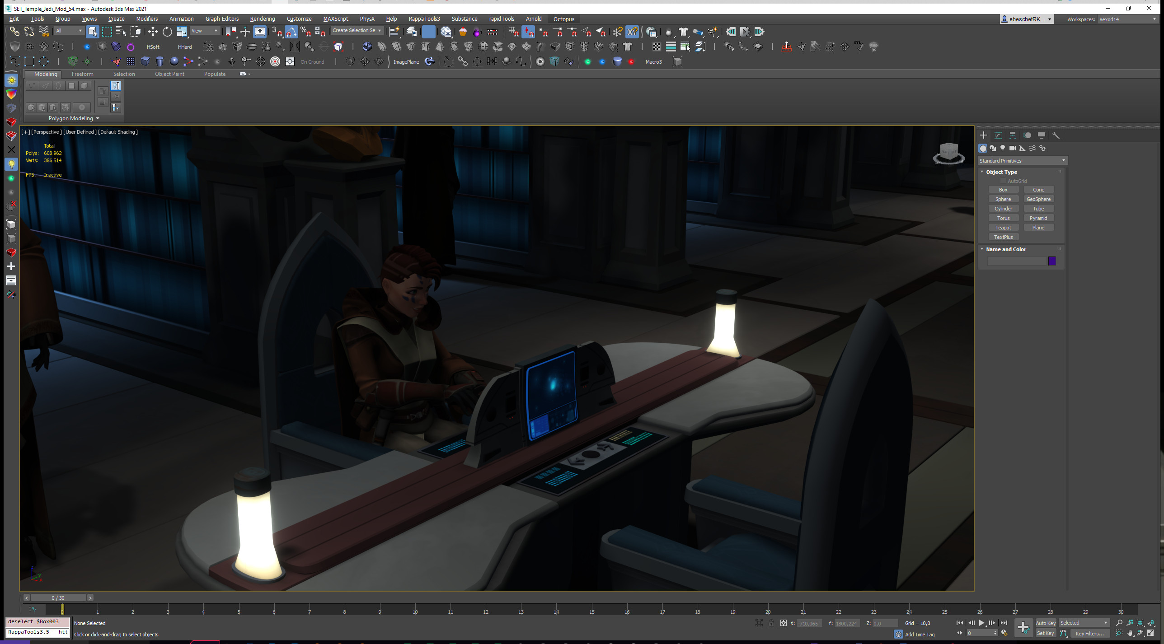Open the Render Setup teapot-cupcake icon
1164x644 pixels.
pos(463,32)
